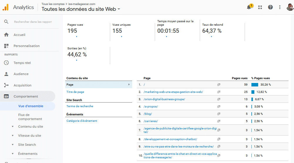
Task: Open the view selector dropdown arrow
Action: tap(119, 9)
